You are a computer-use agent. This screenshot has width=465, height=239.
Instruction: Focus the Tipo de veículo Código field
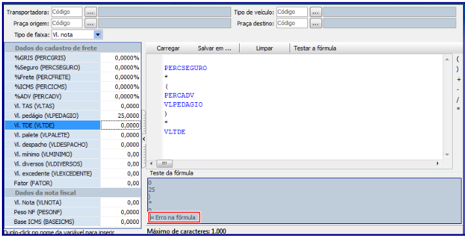292,12
